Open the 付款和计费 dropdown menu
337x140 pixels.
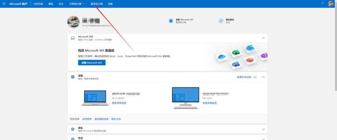point(77,4)
